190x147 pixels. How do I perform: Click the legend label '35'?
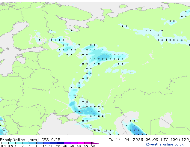click(72, 146)
